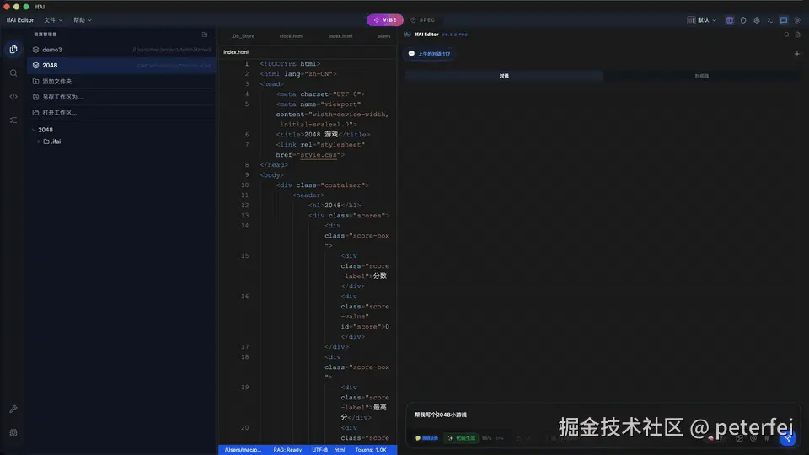Click the open folder icon in explorer header
809x455 pixels.
(205, 35)
